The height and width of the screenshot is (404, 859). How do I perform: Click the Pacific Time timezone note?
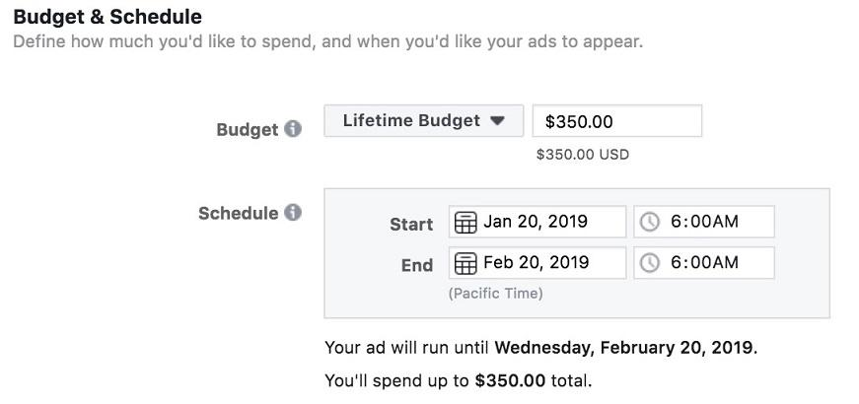tap(495, 294)
